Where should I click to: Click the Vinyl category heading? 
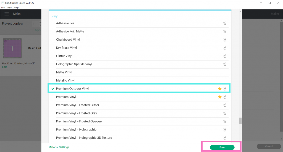[55, 16]
